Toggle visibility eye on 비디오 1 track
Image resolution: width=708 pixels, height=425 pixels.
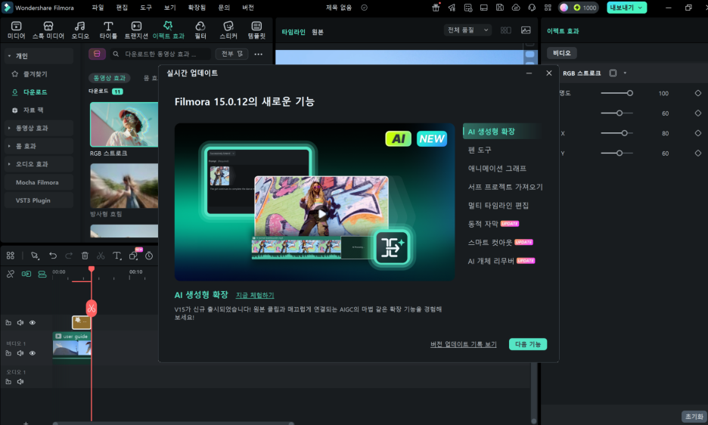pos(33,353)
